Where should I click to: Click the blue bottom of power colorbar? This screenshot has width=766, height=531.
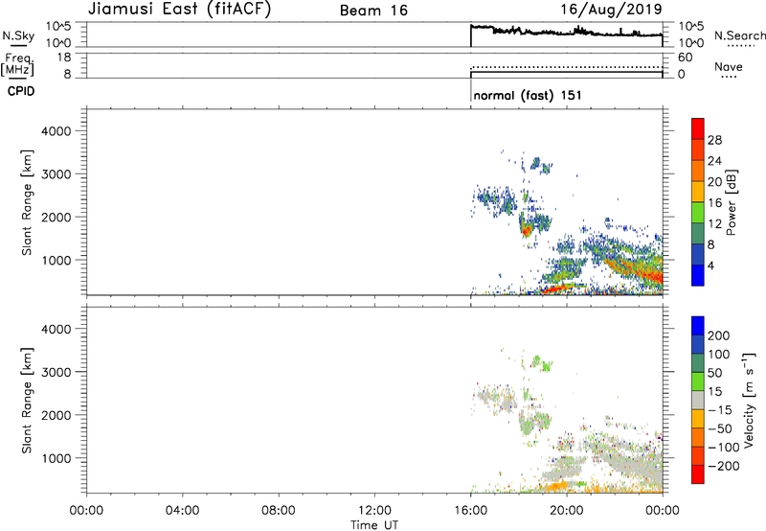[698, 275]
